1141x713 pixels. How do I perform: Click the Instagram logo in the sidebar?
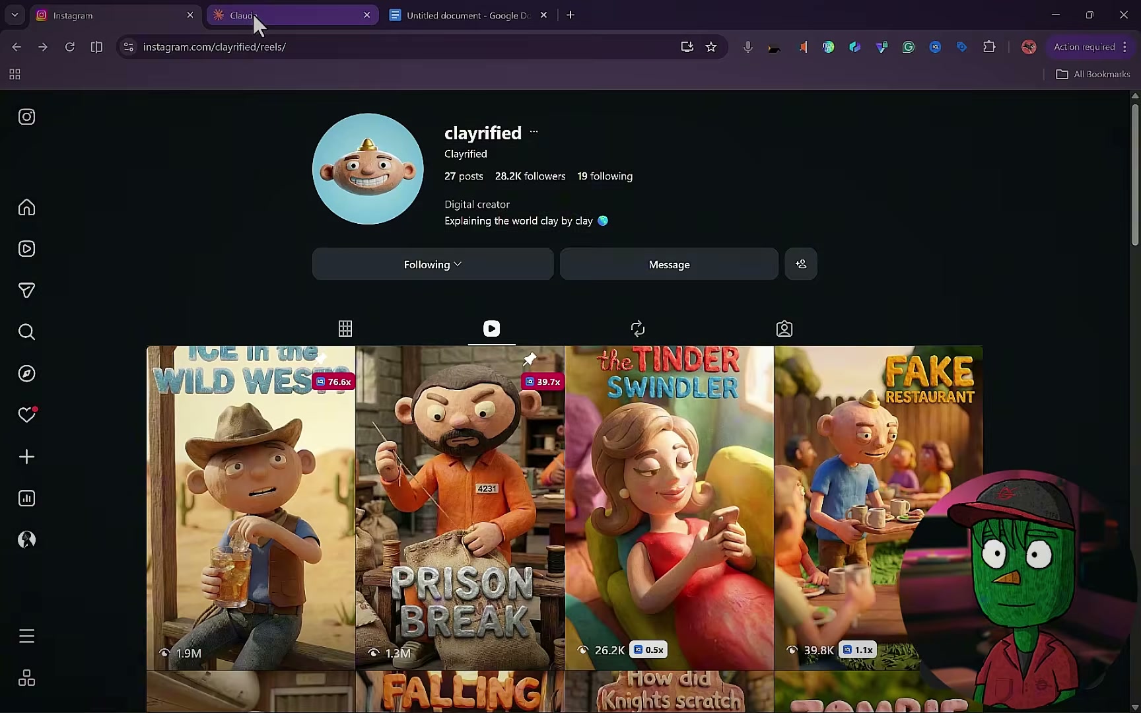tap(26, 117)
